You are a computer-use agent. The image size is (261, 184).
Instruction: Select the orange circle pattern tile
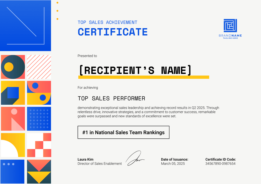pos(13,67)
